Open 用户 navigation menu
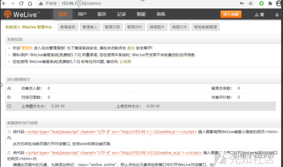Image resolution: width=283 pixels, height=167 pixels. (x=82, y=14)
